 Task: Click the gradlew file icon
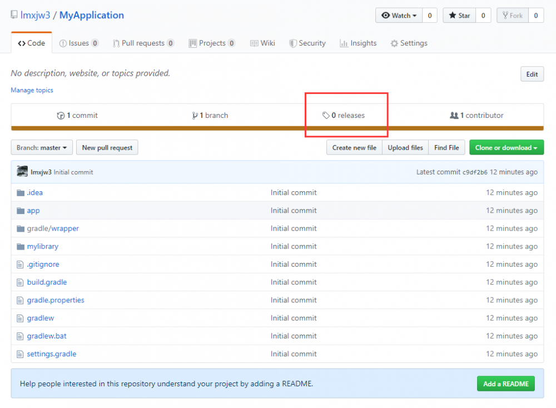tap(20, 319)
